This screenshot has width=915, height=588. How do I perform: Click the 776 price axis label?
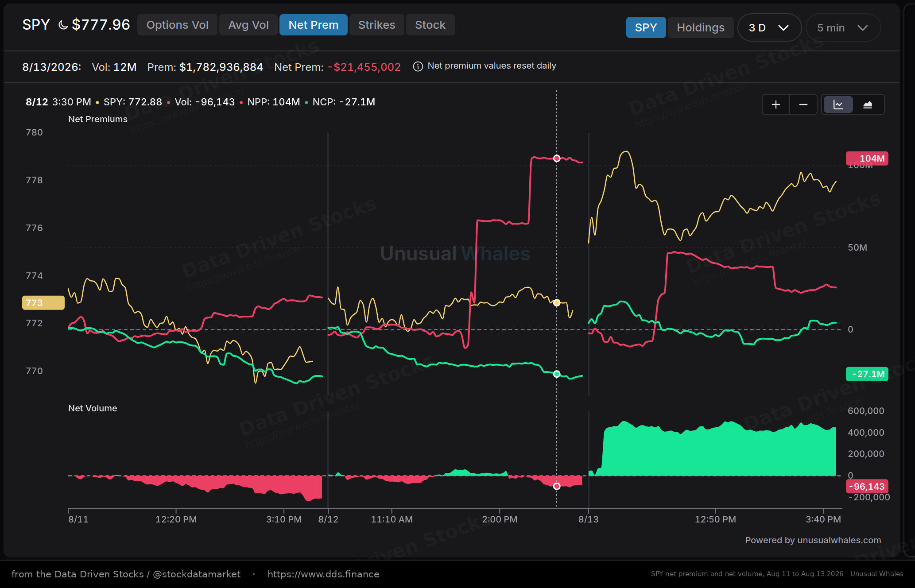coord(34,228)
